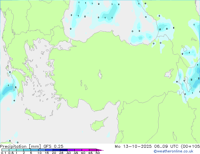Click the legend value label '25'
Screen dimensions: 200x154
[61, 153]
